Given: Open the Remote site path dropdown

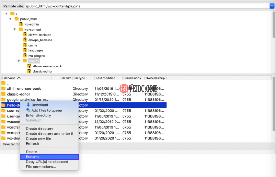Looking at the screenshot, I should coord(272,6).
